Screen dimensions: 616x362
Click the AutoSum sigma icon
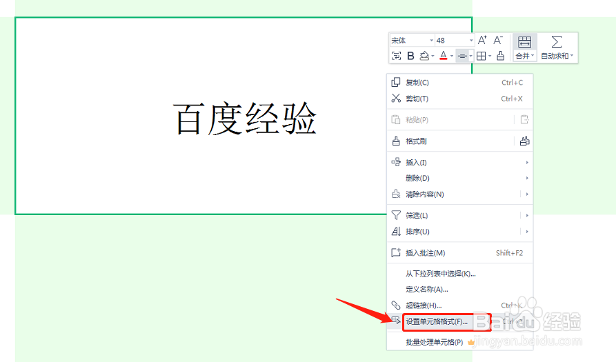pyautogui.click(x=556, y=41)
